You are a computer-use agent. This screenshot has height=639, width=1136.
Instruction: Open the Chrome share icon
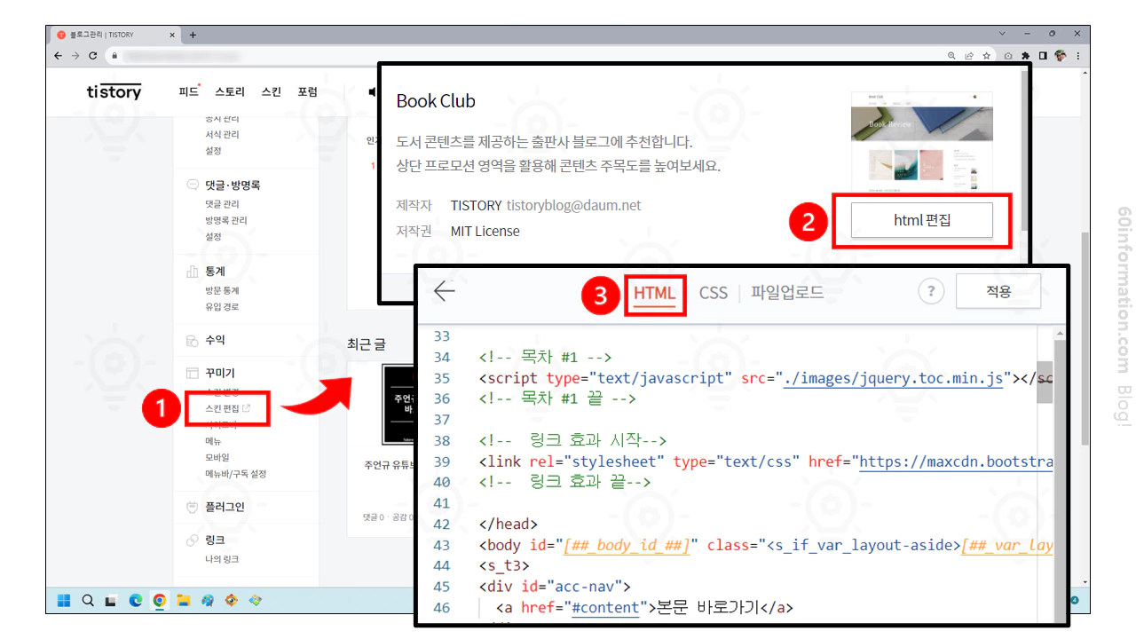[968, 55]
